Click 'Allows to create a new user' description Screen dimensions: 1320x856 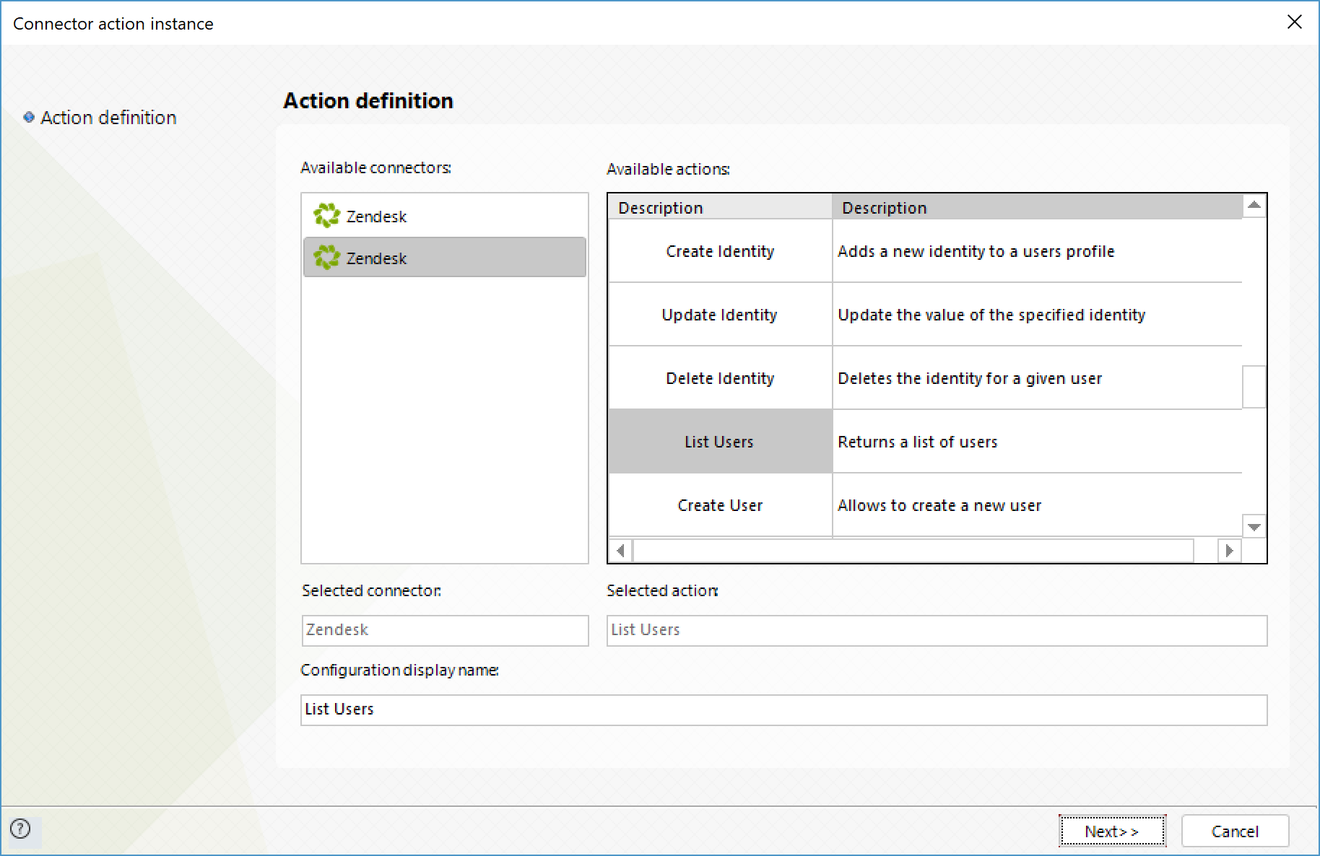(x=939, y=505)
